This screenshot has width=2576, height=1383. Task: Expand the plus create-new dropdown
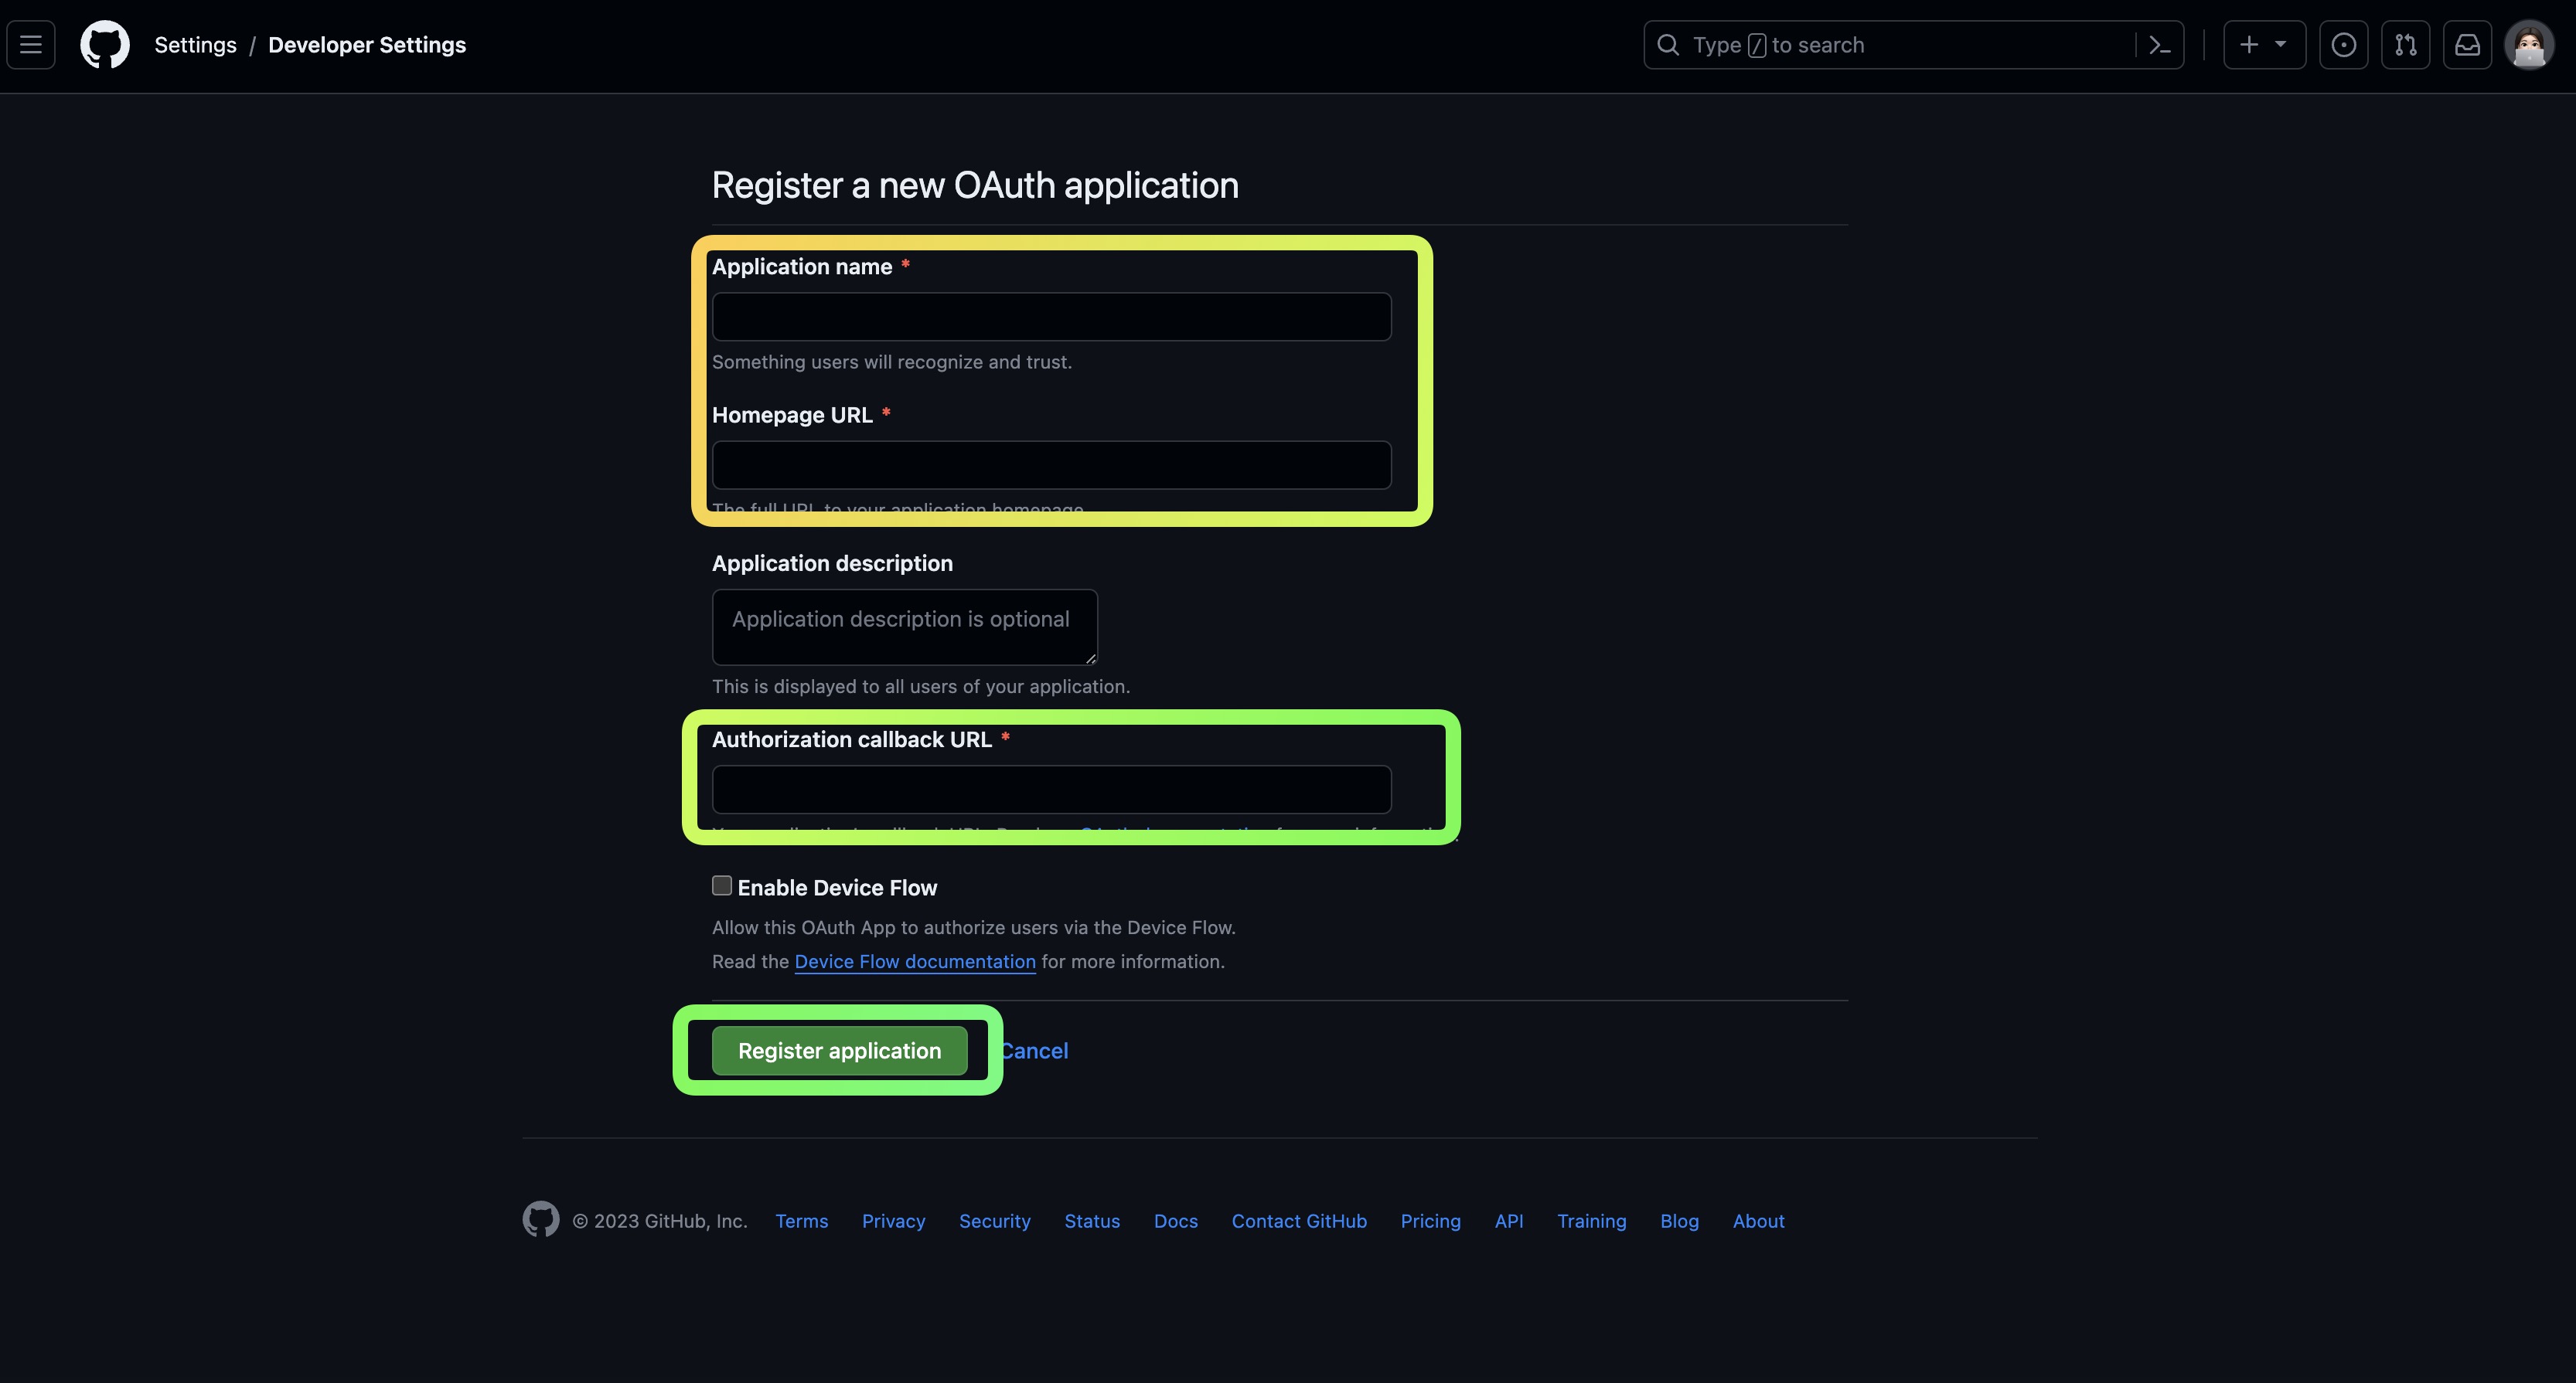tap(2263, 45)
